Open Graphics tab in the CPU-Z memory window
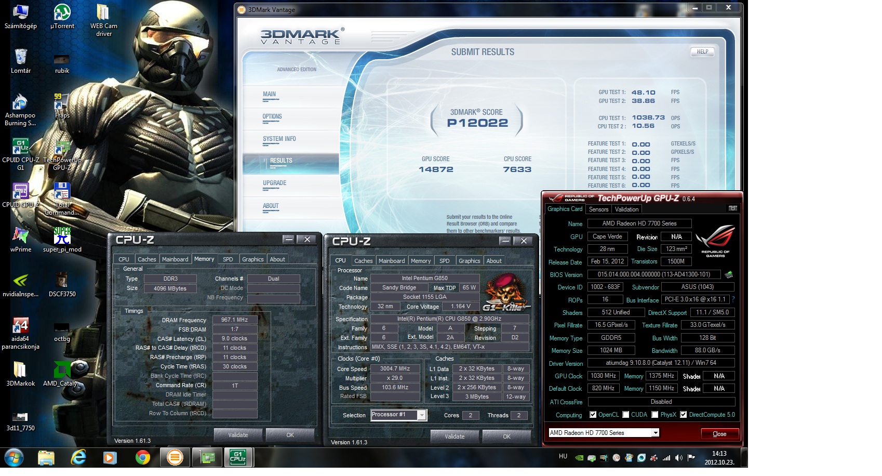This screenshot has height=476, width=882. tap(253, 259)
